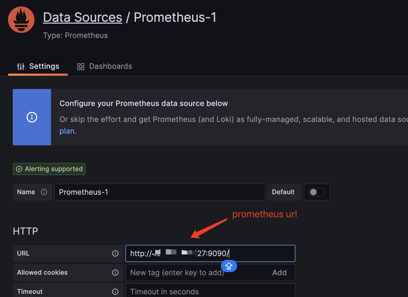Viewport: 408px width, 297px height.
Task: Go back to Data Sources breadcrumb
Action: tap(82, 18)
